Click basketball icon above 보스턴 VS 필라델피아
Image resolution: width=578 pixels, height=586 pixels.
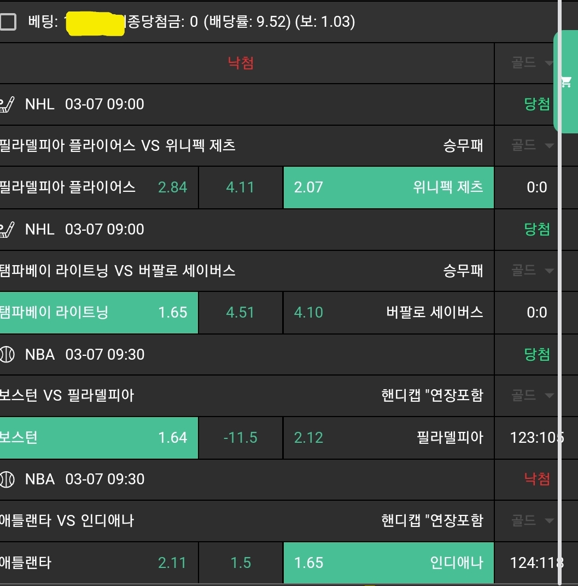(7, 355)
